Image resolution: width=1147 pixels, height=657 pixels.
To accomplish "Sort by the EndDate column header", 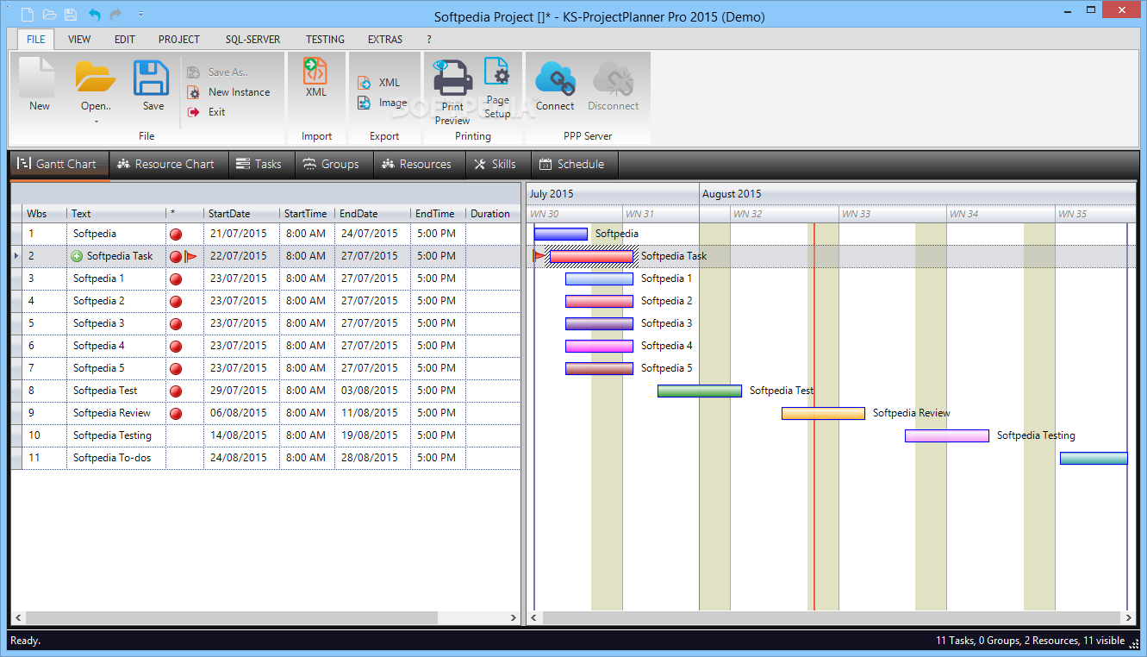I will [372, 214].
